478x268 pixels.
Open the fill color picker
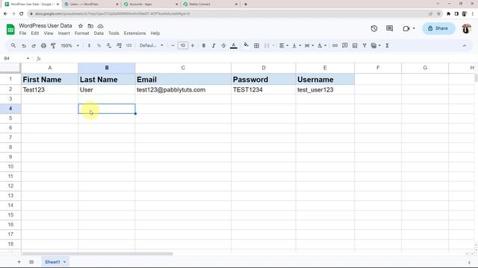point(246,45)
